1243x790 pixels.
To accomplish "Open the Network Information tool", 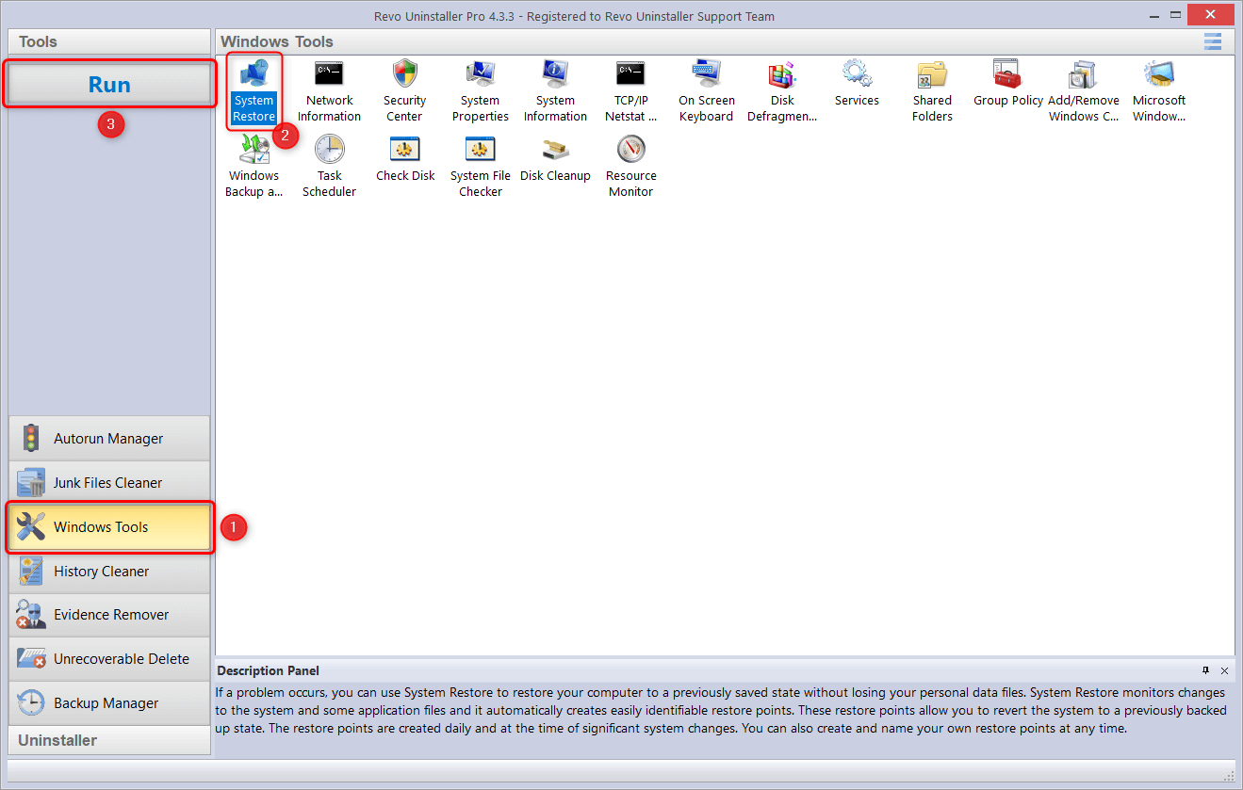I will 330,91.
